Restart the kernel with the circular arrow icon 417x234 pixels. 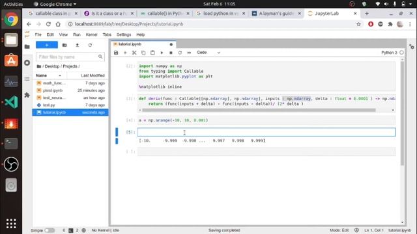(x=180, y=53)
